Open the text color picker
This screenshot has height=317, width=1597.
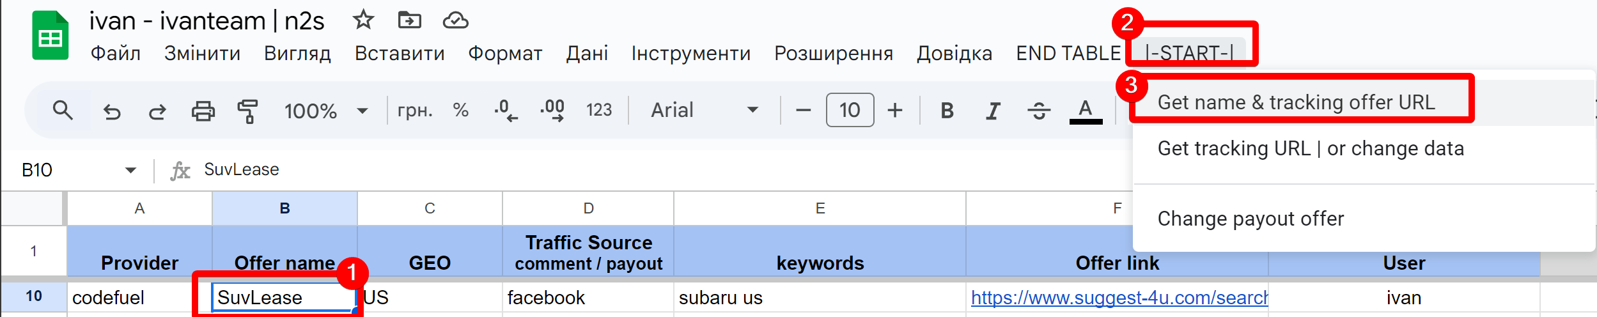1086,111
